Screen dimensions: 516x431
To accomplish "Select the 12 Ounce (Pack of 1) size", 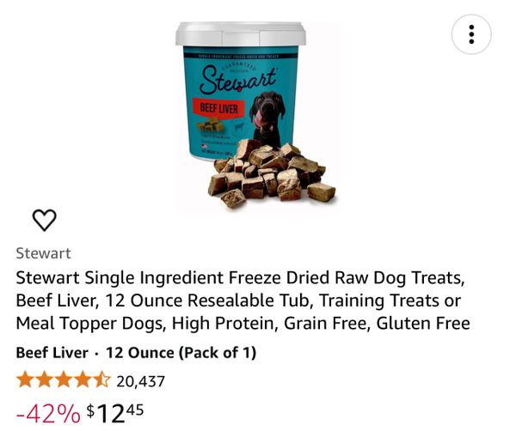I will (x=181, y=353).
